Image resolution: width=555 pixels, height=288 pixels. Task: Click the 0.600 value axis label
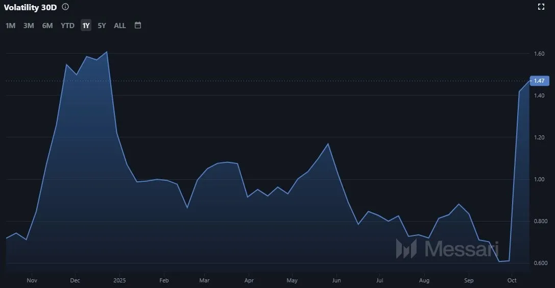pos(541,263)
